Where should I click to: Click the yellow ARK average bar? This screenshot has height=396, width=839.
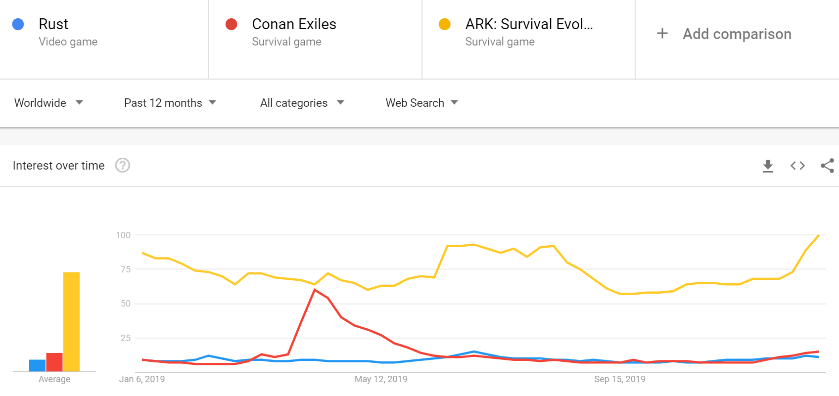tap(71, 321)
